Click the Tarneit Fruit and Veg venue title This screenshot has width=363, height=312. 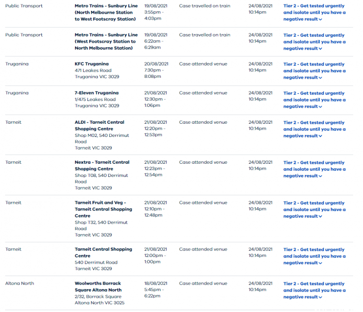point(103,209)
